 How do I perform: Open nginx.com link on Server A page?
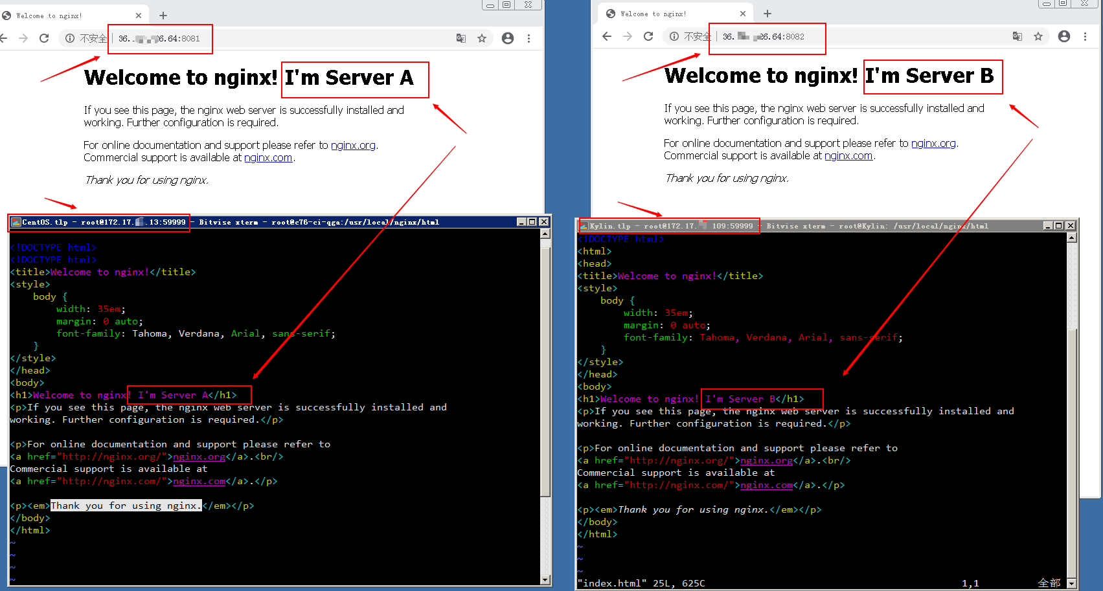(x=268, y=158)
